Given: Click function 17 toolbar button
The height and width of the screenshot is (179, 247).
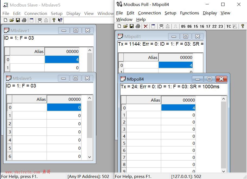Looking at the screenshot, I should (208, 26).
